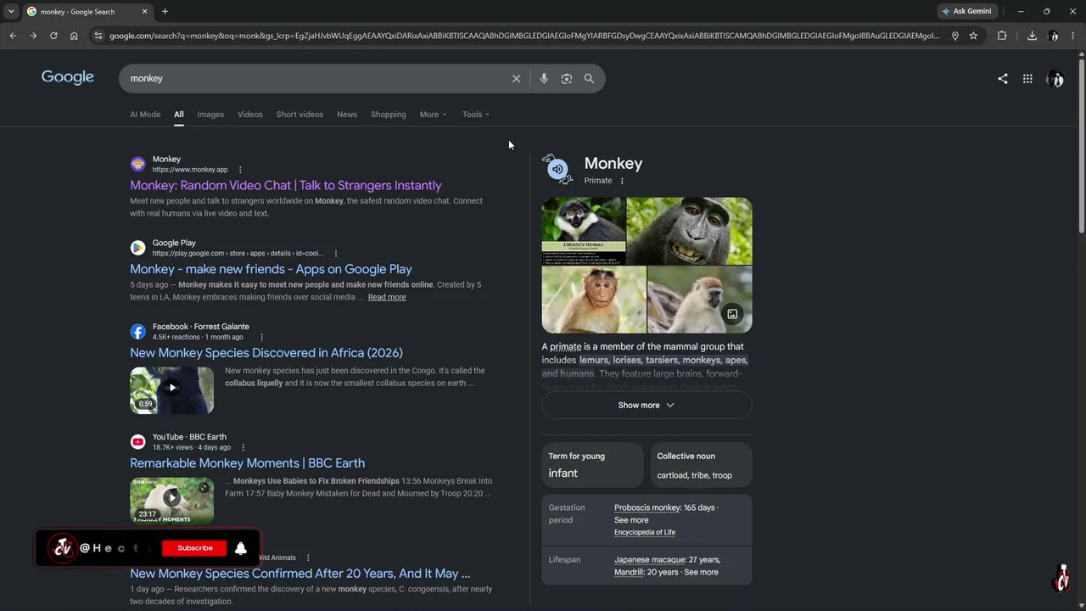Open options for the BBC Earth result
Screen dimensions: 1086x611
(x=243, y=447)
